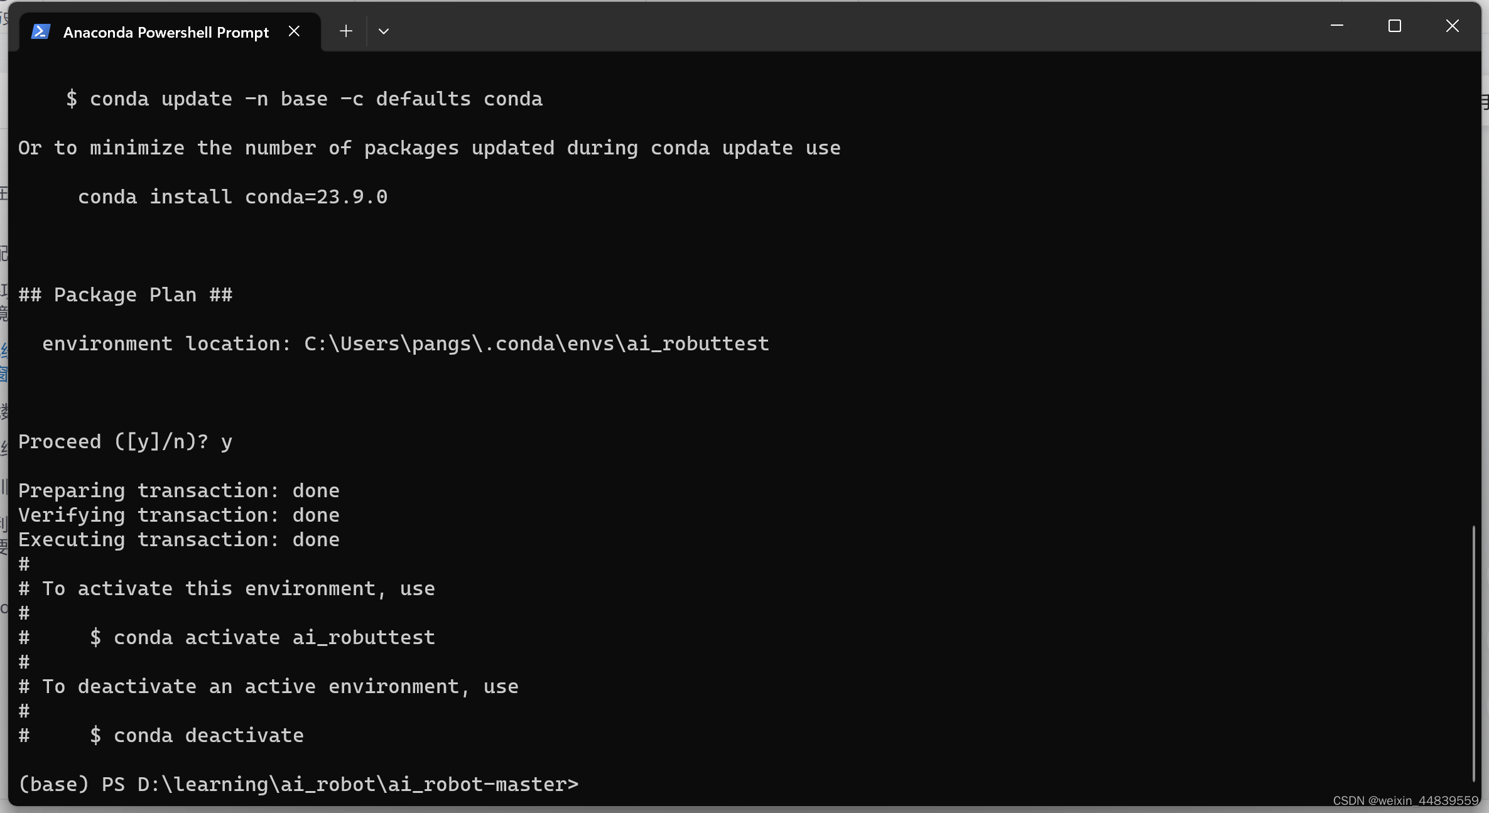1489x813 pixels.
Task: Click the 'conda activate ai_robuttest' command text
Action: pos(274,637)
